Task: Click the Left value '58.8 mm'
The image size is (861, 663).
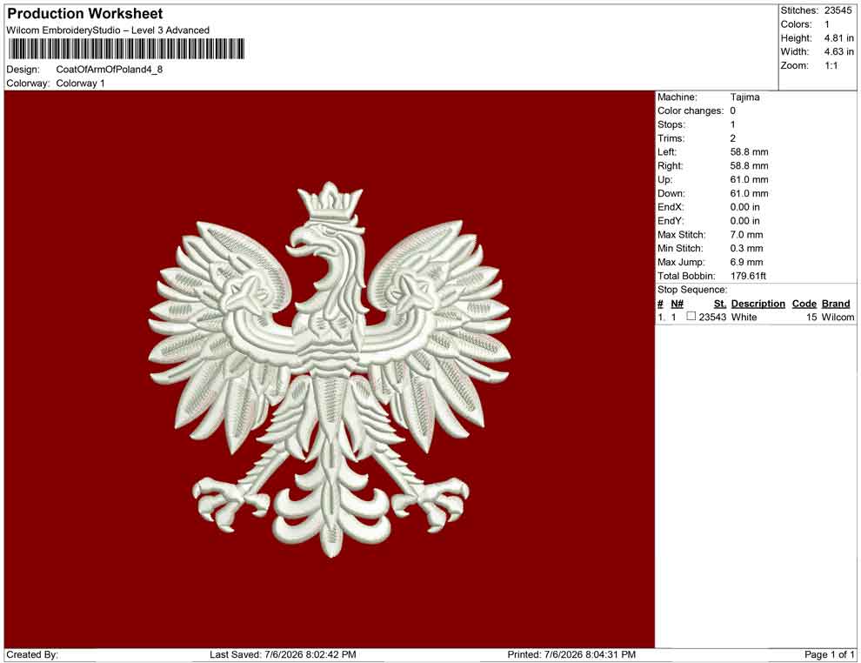Action: (x=749, y=152)
